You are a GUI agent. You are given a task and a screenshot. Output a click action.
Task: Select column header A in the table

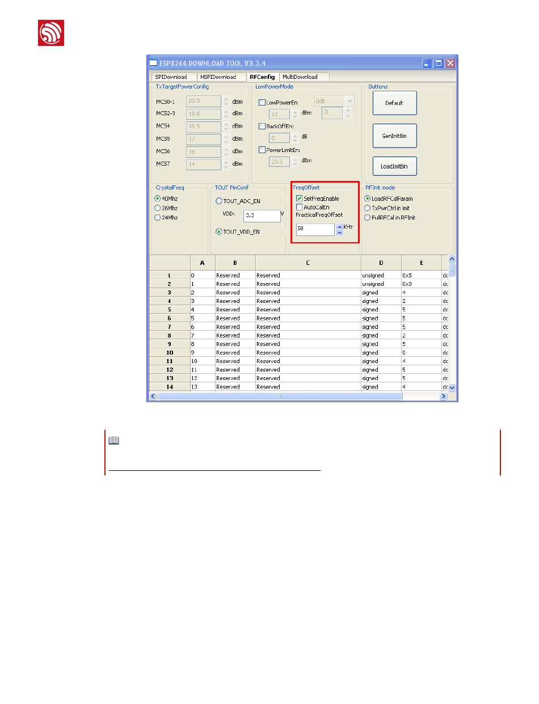click(x=203, y=263)
